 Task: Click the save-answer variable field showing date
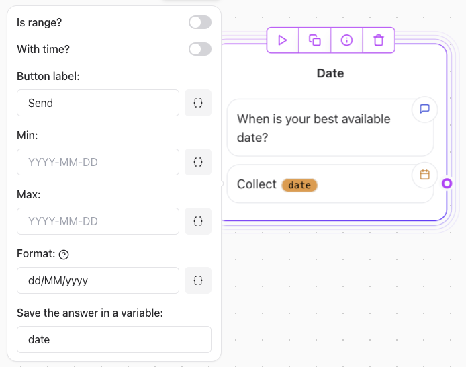click(114, 339)
